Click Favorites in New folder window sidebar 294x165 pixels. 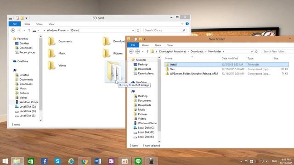(139, 60)
